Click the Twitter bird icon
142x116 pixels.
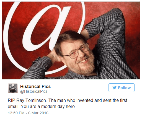(114, 88)
